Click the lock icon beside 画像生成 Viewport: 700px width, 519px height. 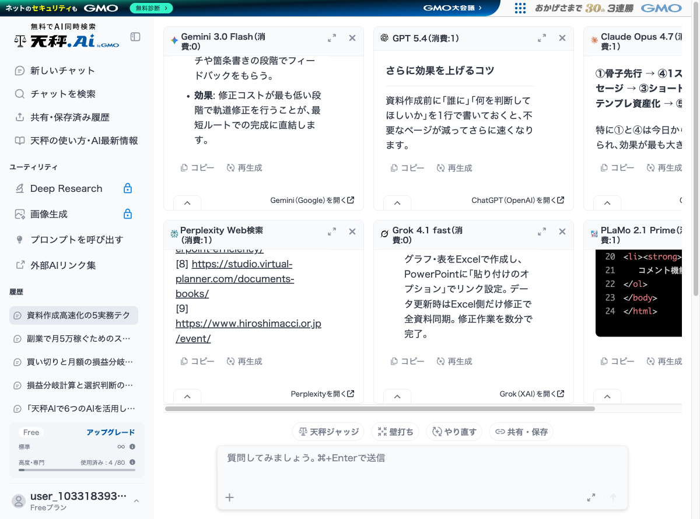tap(128, 214)
